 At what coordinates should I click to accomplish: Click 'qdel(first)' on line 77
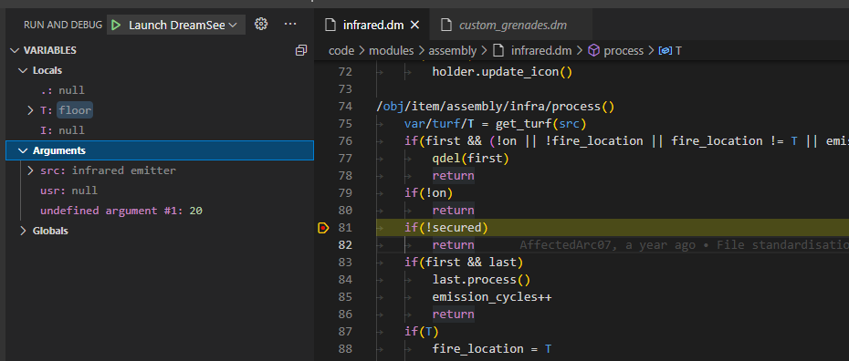(x=470, y=159)
